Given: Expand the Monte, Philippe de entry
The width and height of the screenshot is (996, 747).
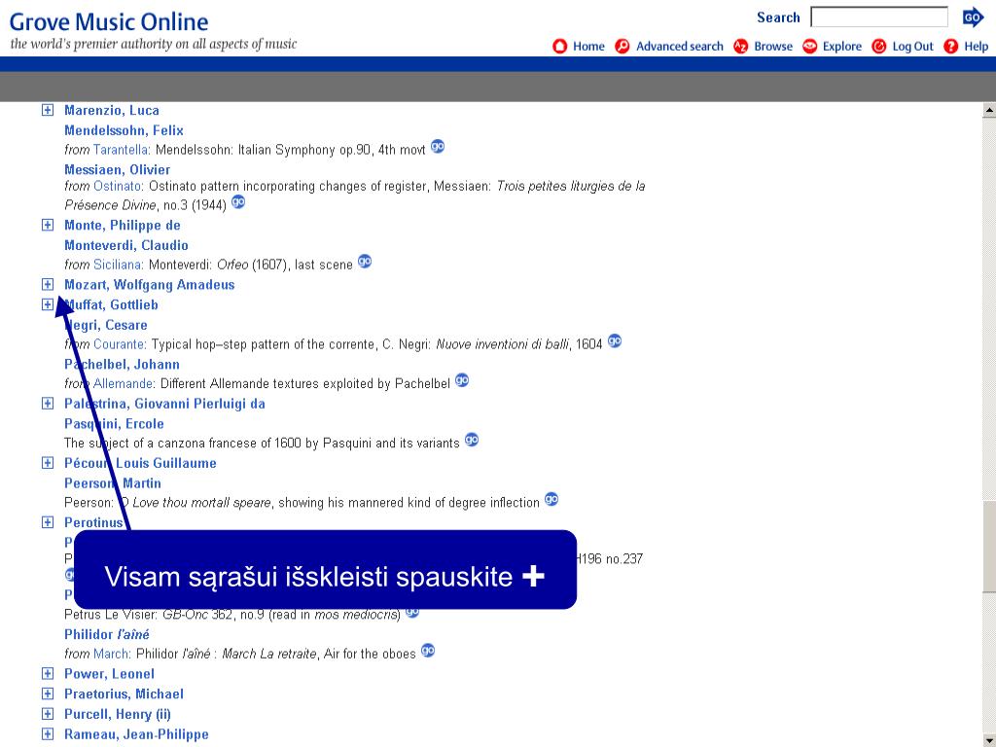Looking at the screenshot, I should pyautogui.click(x=48, y=225).
